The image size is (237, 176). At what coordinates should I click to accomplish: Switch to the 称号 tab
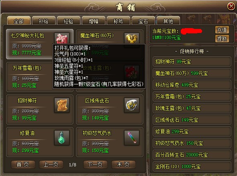118,21
